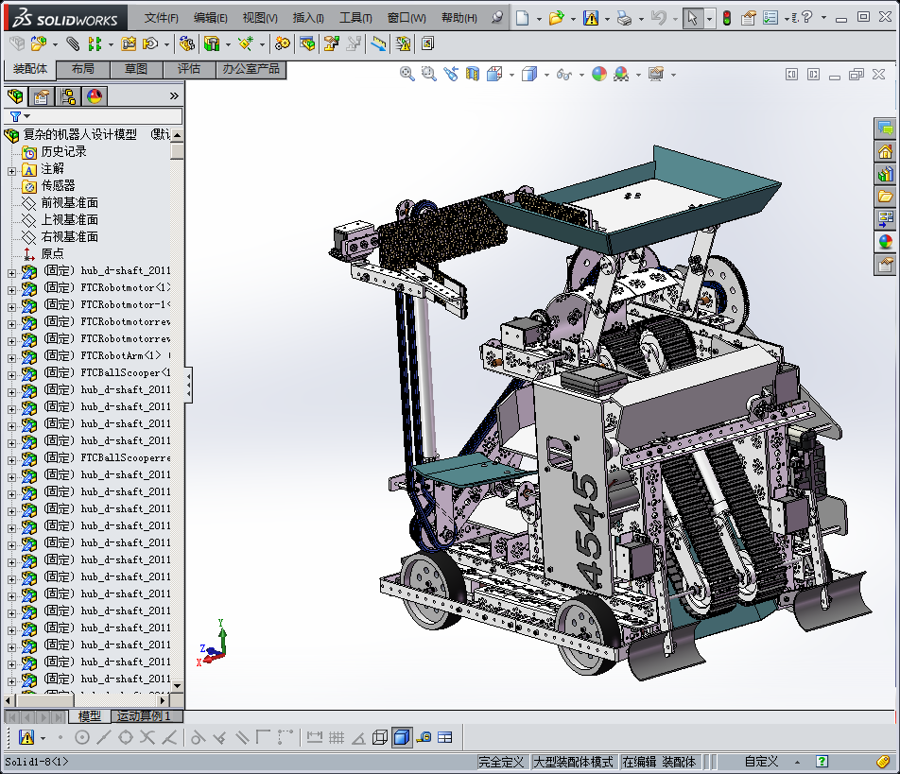Viewport: 900px width, 774px height.
Task: Click the 运动算例1 motion study tab
Action: click(x=143, y=716)
